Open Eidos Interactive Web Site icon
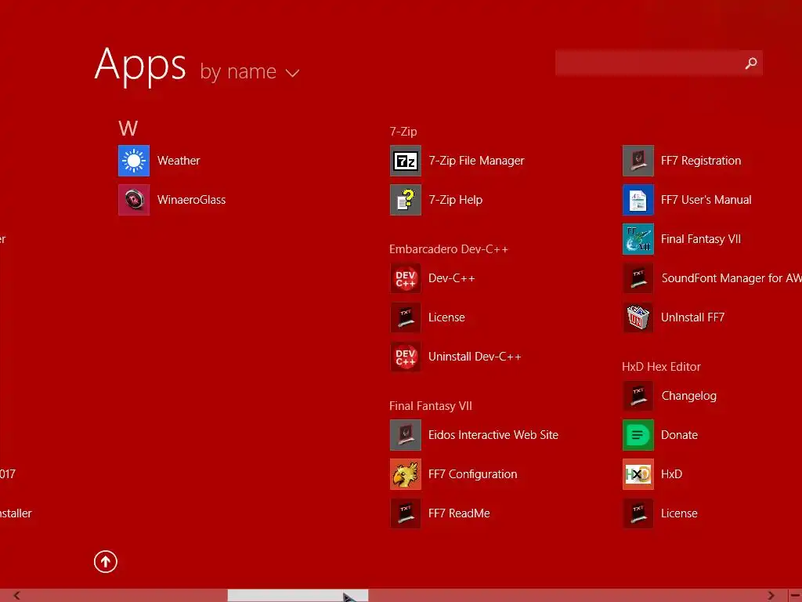802x602 pixels. (406, 435)
